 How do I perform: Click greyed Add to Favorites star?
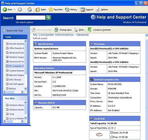[x=33, y=30]
